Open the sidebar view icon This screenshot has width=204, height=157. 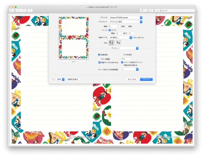point(12,11)
